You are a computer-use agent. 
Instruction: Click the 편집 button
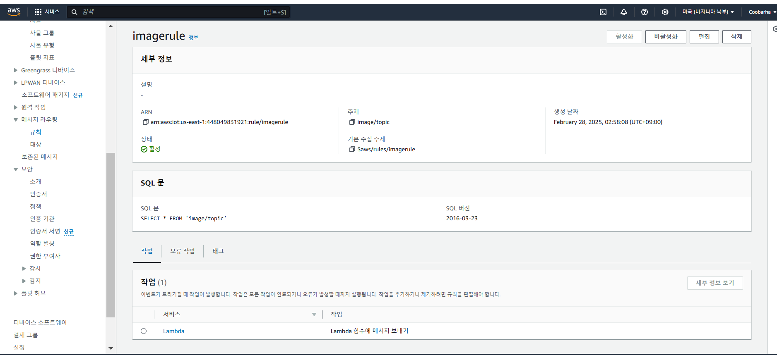pyautogui.click(x=704, y=36)
